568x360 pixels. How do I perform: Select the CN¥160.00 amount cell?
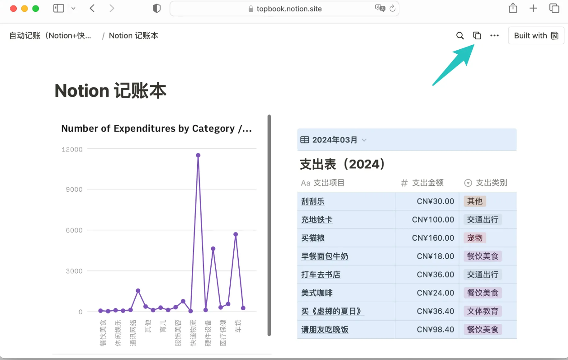click(x=427, y=238)
